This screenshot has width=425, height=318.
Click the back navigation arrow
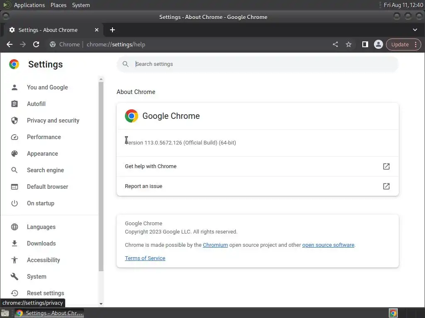click(10, 44)
